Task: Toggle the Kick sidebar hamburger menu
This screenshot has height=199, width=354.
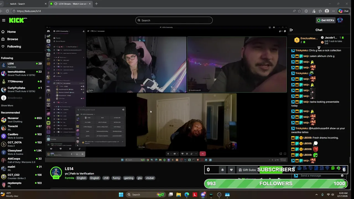Action: pyautogui.click(x=4, y=20)
